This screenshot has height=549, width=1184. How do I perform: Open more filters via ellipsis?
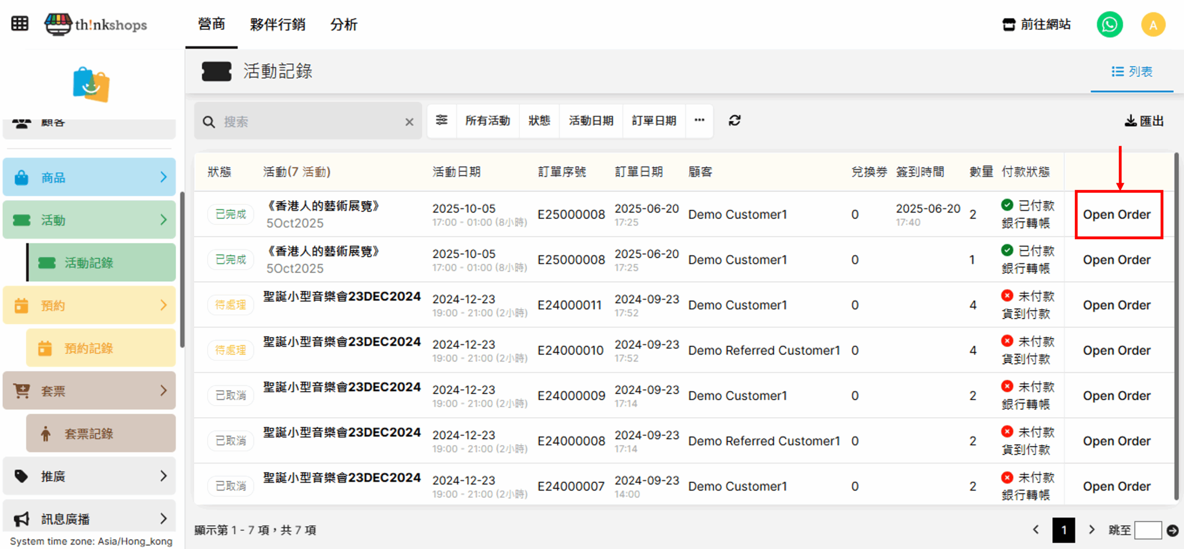[x=699, y=121]
